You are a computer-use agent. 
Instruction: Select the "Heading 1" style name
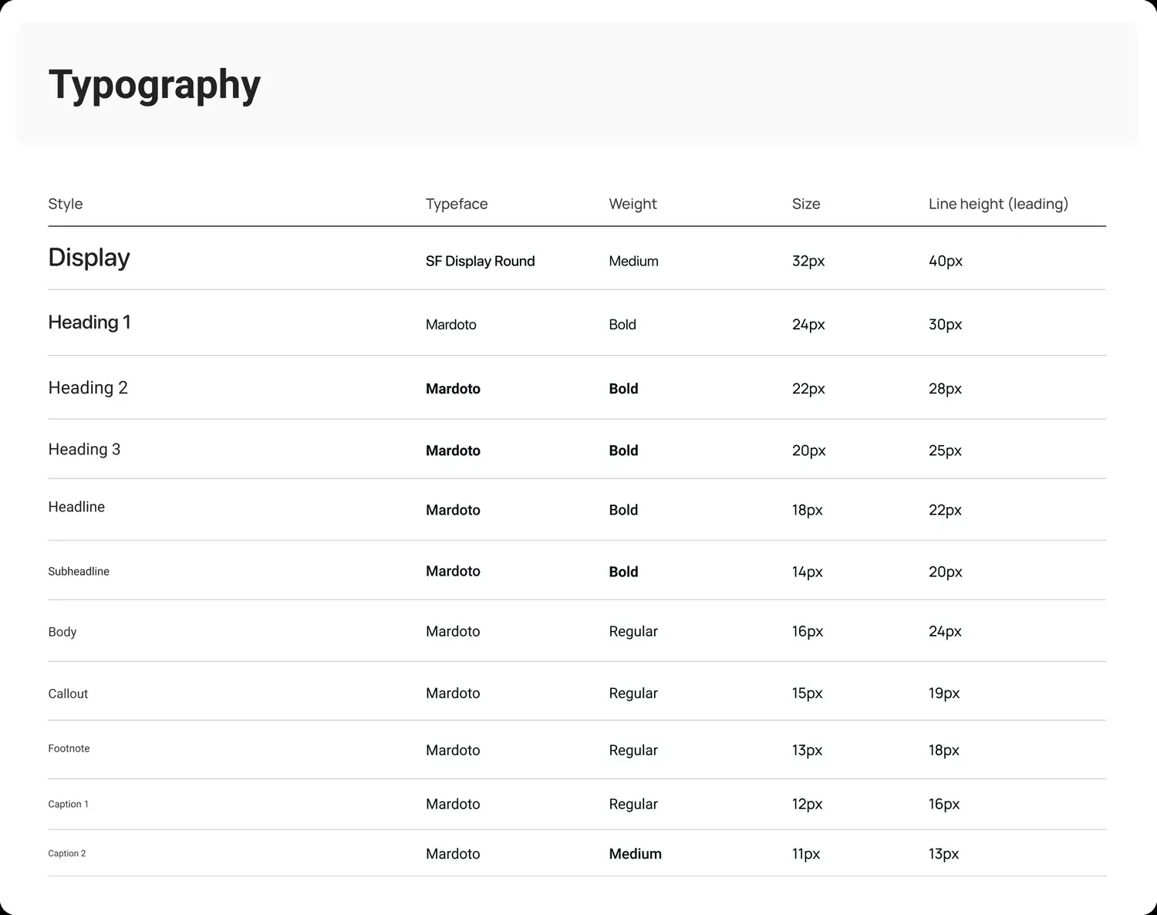(89, 322)
